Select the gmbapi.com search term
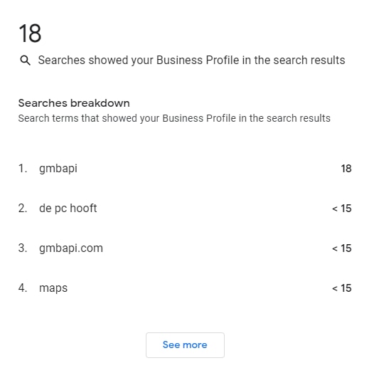Viewport: 369px width, 368px height. coord(71,248)
